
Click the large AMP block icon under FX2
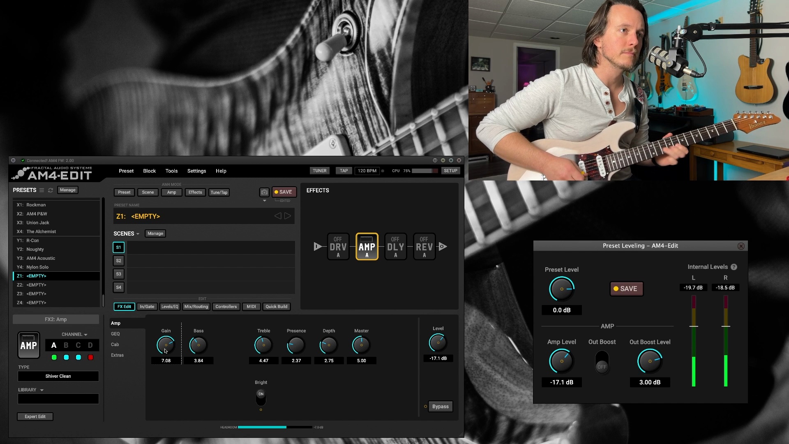(x=29, y=345)
